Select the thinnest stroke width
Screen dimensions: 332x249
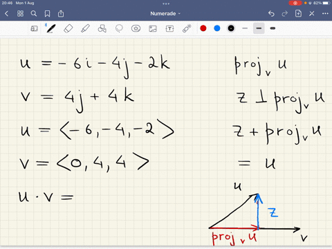click(245, 28)
